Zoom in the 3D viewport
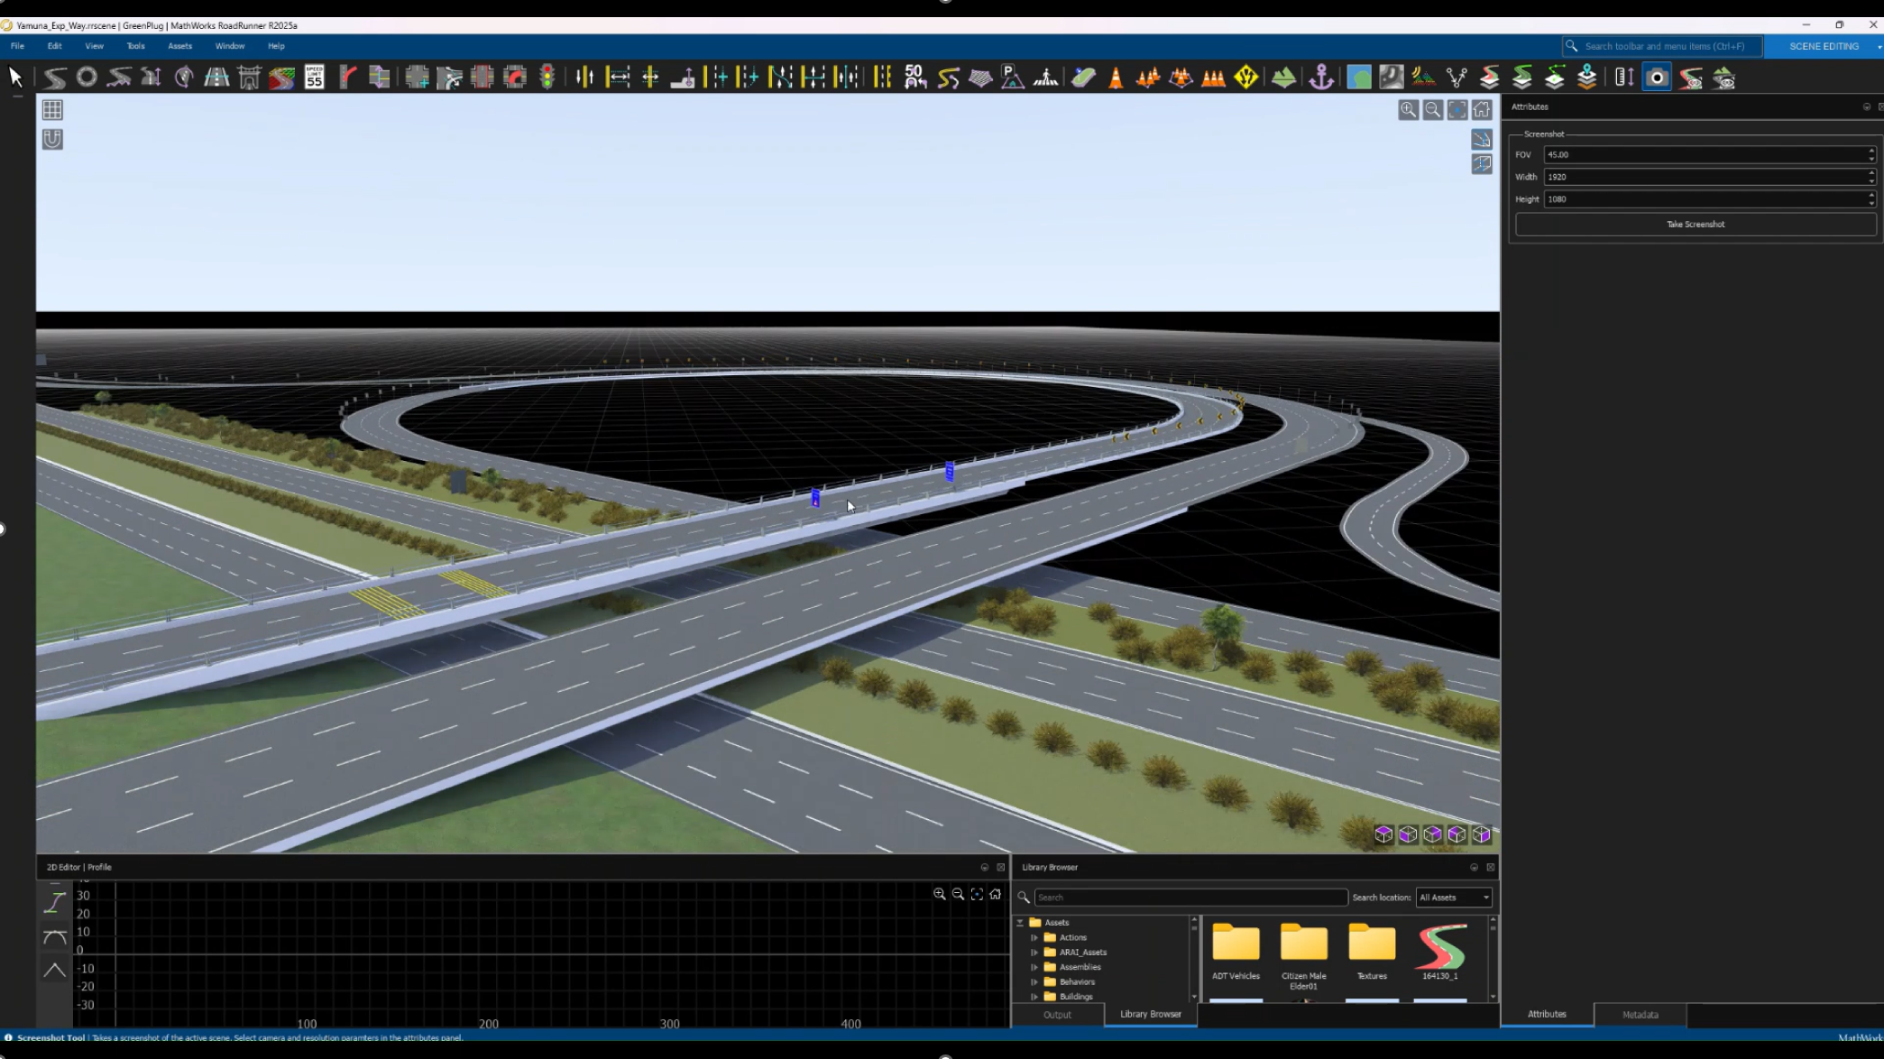The height and width of the screenshot is (1059, 1884). click(1408, 110)
